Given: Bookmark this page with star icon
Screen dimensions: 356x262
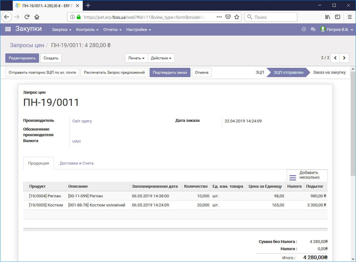Looking at the screenshot, I should (237, 17).
